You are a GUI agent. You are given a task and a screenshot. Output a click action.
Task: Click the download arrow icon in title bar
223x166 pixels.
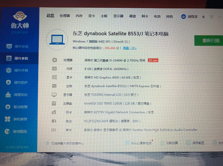tap(203, 17)
